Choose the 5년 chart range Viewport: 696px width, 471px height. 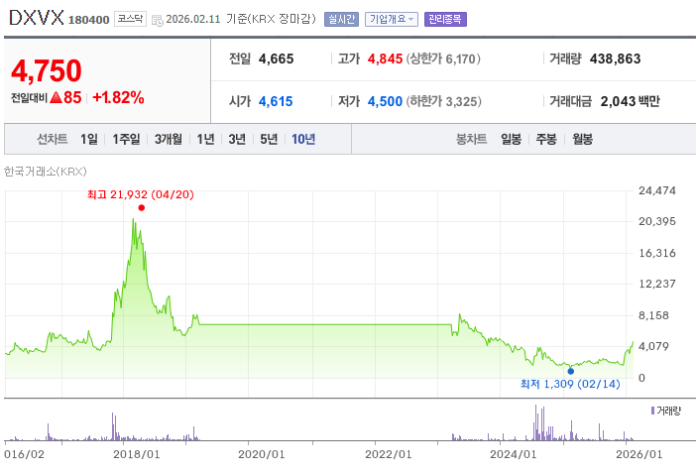269,139
